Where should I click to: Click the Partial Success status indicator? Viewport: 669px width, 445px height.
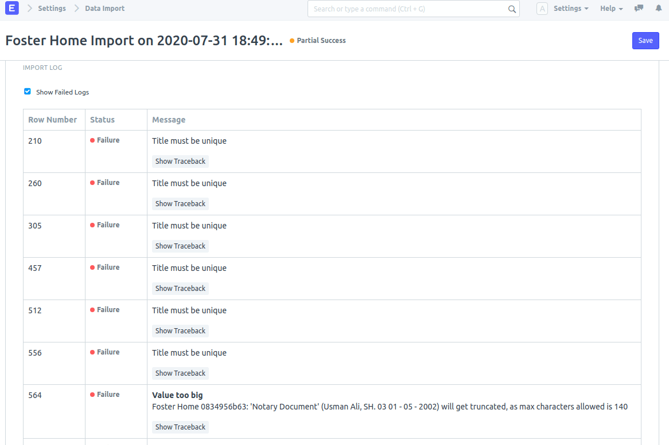[x=317, y=41]
